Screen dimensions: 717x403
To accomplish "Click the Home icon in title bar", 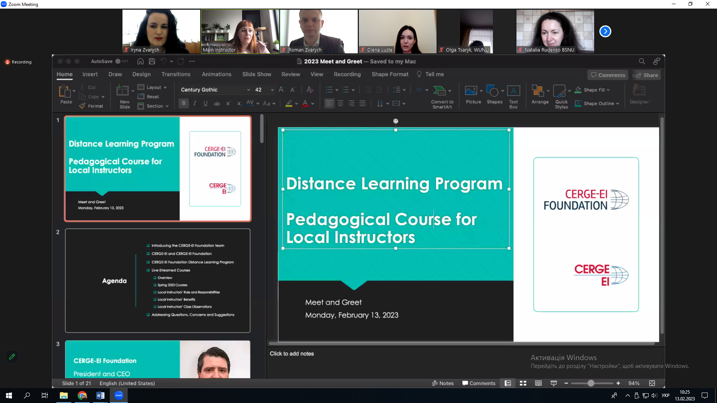I will [x=140, y=61].
